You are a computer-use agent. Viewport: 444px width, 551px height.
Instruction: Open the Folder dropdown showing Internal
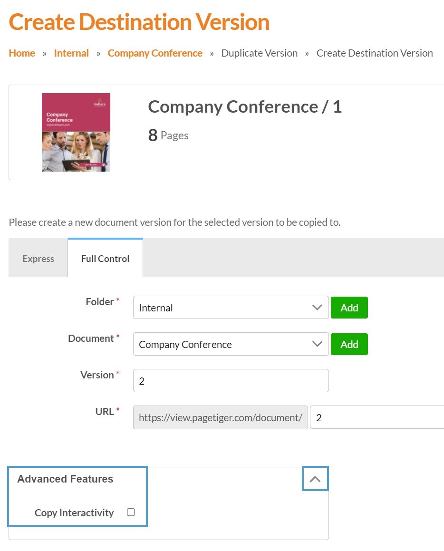coord(231,308)
